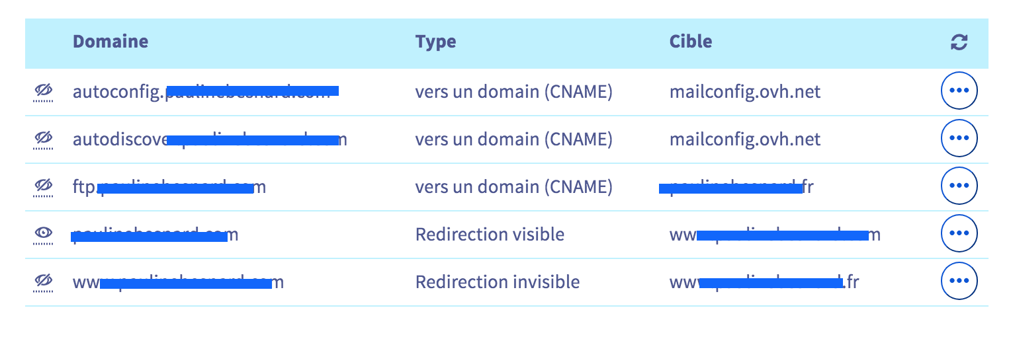Click the "Redirection visible" type text
This screenshot has height=341, width=1011.
click(x=490, y=234)
